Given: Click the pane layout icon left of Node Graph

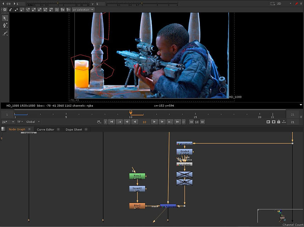Looking at the screenshot, I should click(3, 129).
